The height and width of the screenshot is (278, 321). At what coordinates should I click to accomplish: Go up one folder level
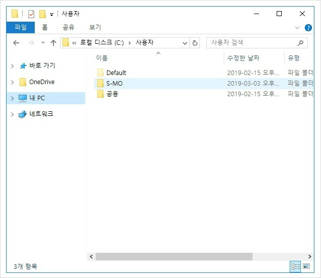[x=53, y=43]
